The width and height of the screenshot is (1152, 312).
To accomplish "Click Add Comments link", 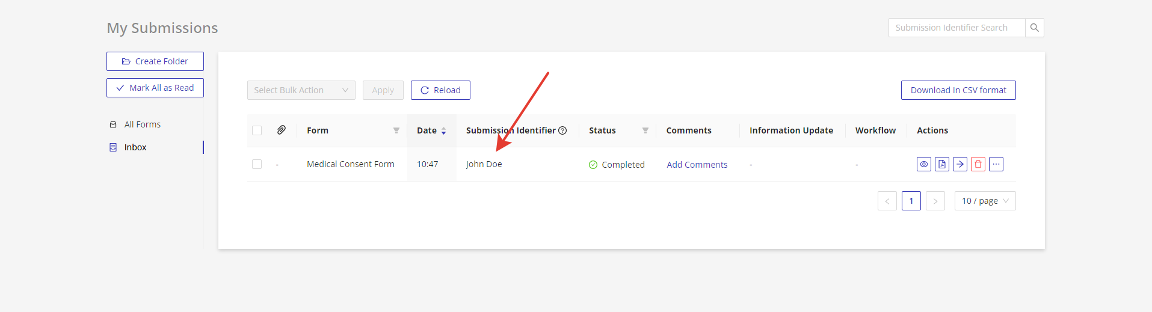I will 697,165.
